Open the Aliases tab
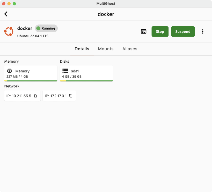The image size is (212, 192). (x=130, y=49)
